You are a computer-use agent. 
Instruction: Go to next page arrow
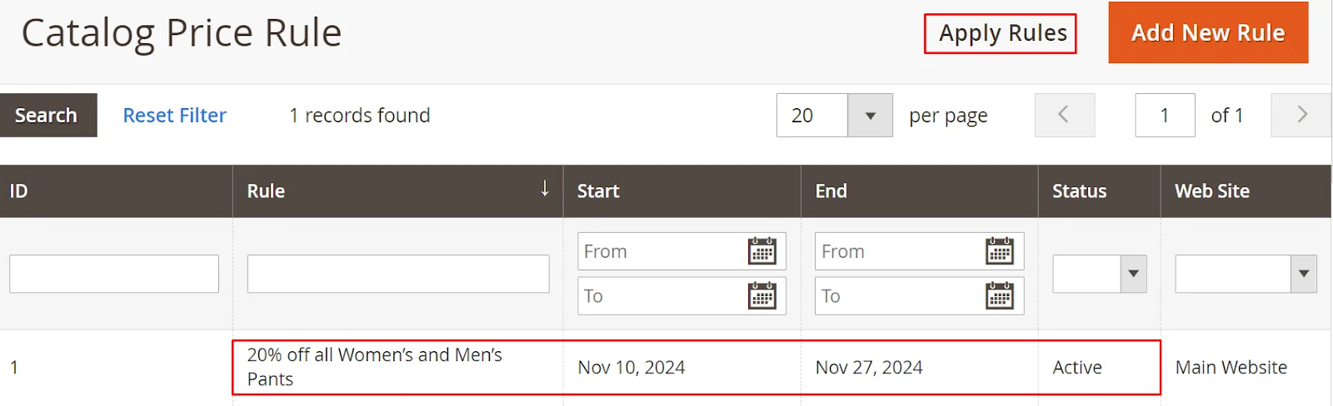(1301, 115)
